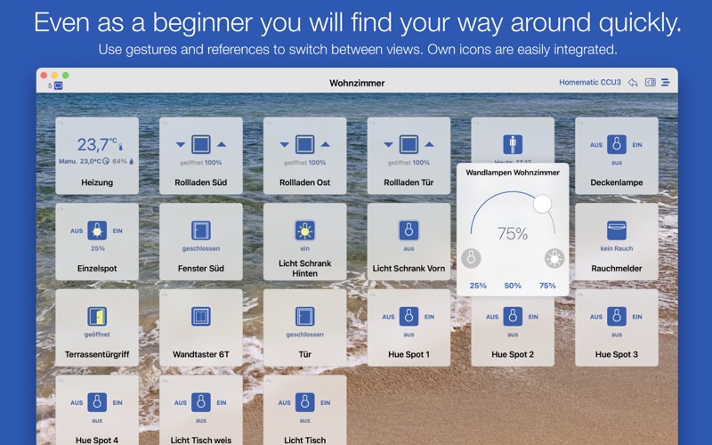The width and height of the screenshot is (712, 445).
Task: Switch Einzelspot to EIN
Action: (117, 231)
